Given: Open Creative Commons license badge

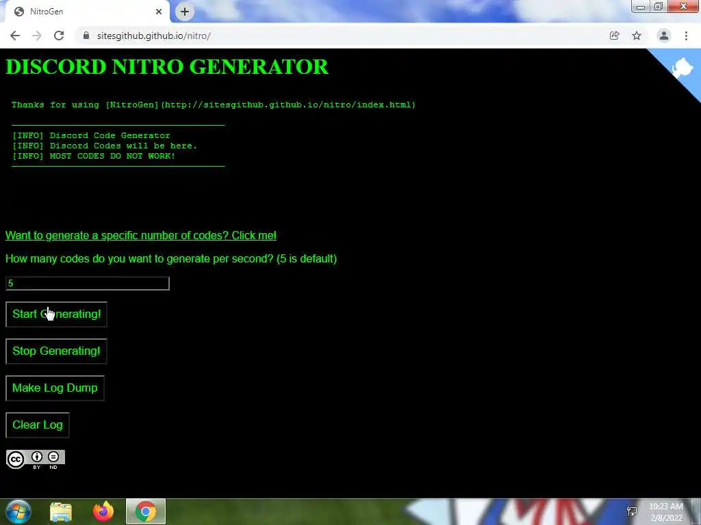Looking at the screenshot, I should [x=36, y=459].
